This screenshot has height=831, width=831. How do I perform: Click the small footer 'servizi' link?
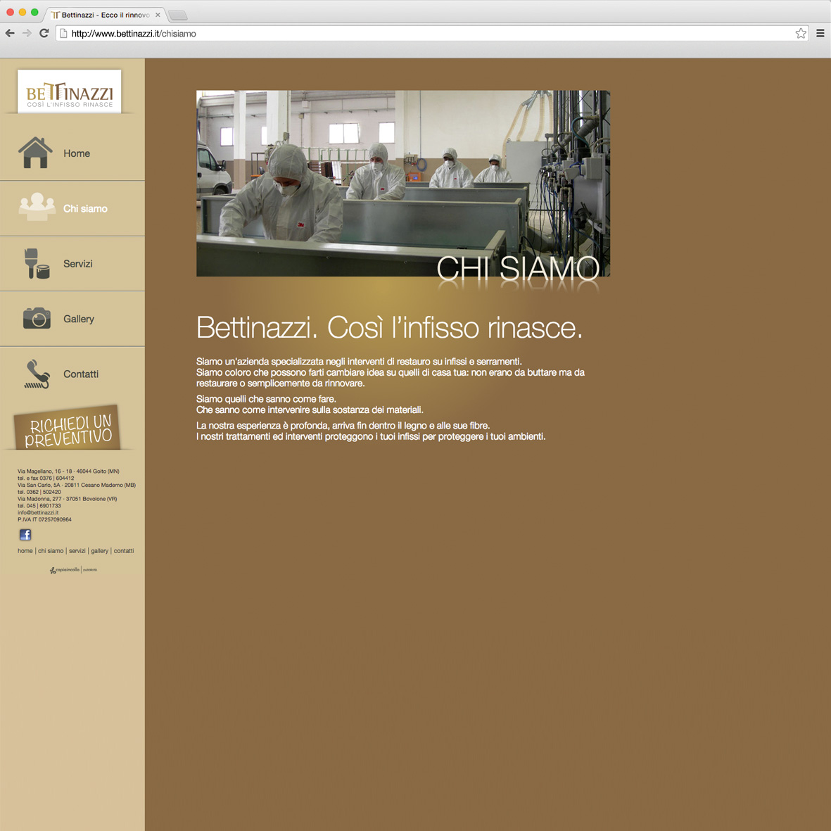pos(77,551)
